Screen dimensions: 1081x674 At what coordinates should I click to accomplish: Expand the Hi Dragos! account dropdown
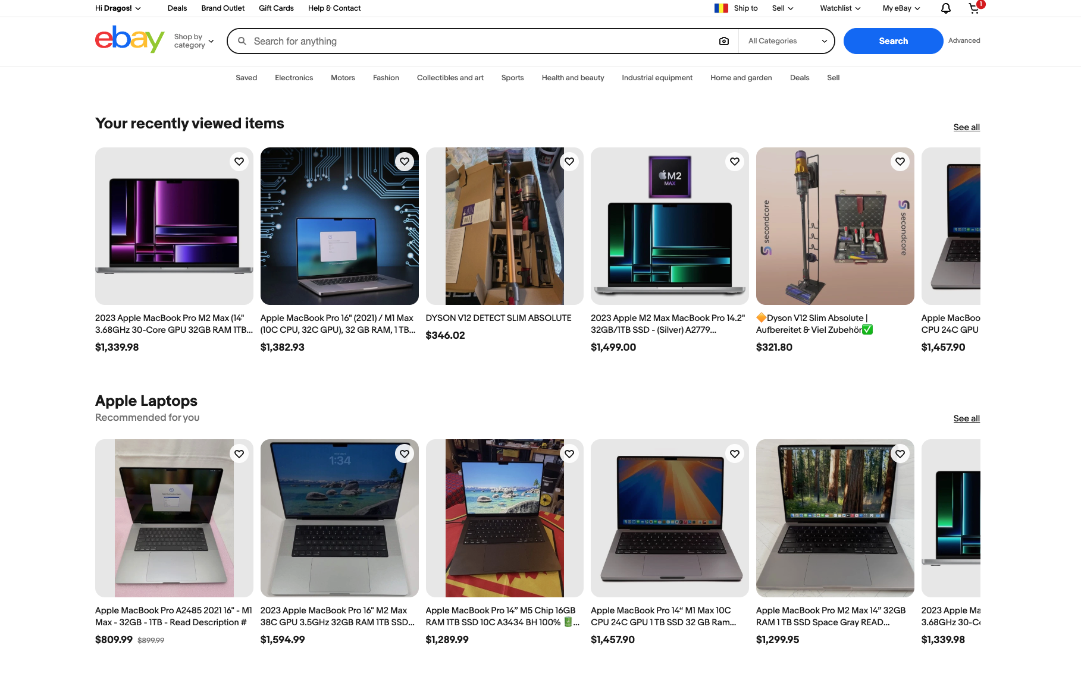(x=118, y=8)
